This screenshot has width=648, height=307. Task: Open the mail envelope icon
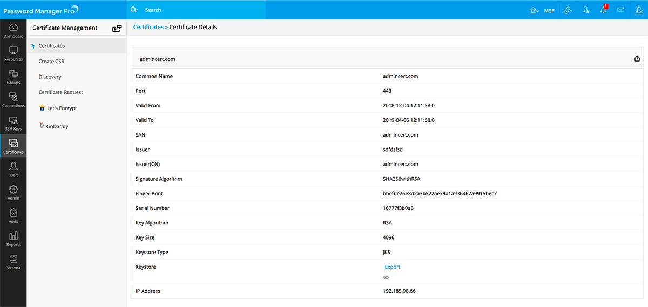[x=621, y=10]
